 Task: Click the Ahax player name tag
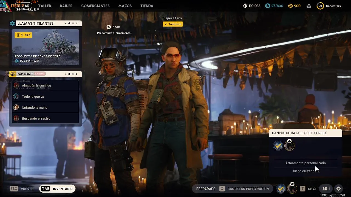tap(116, 27)
